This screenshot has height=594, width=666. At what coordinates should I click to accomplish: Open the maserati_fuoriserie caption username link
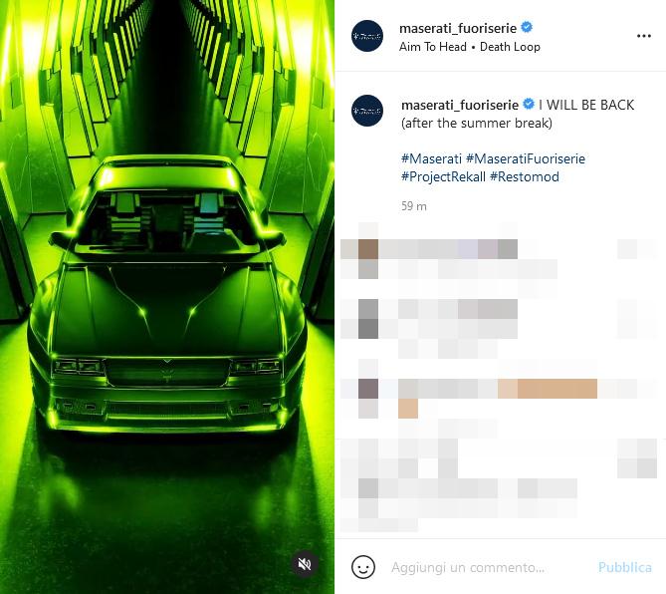pos(460,105)
